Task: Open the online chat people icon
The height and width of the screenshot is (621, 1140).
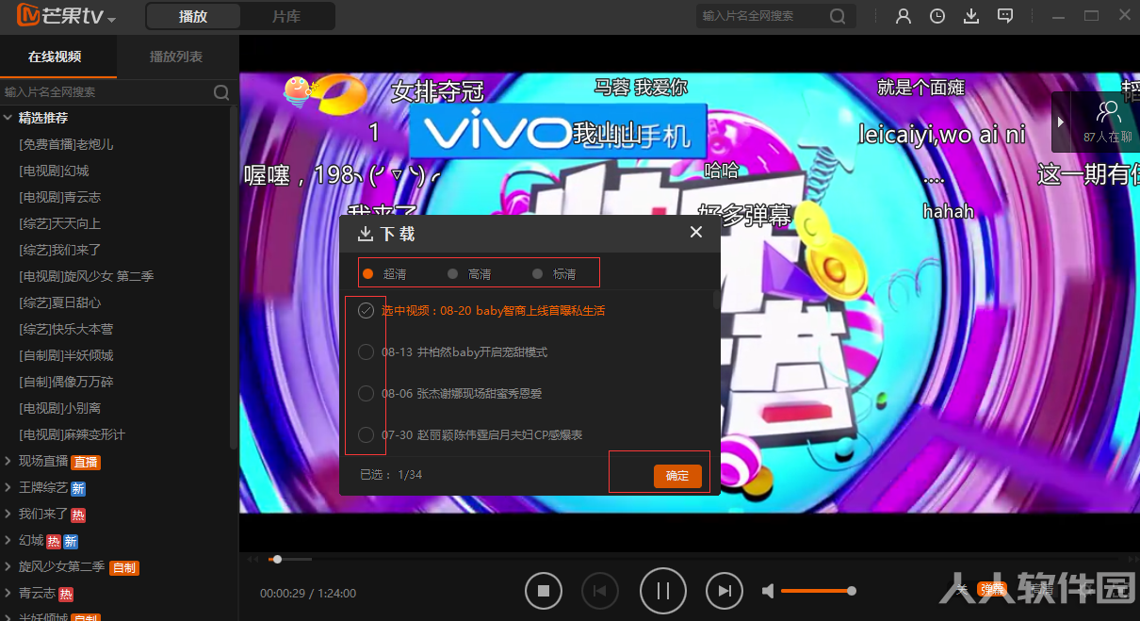Action: pos(1108,111)
